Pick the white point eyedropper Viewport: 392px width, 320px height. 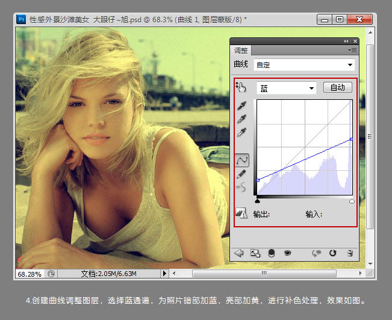point(241,131)
